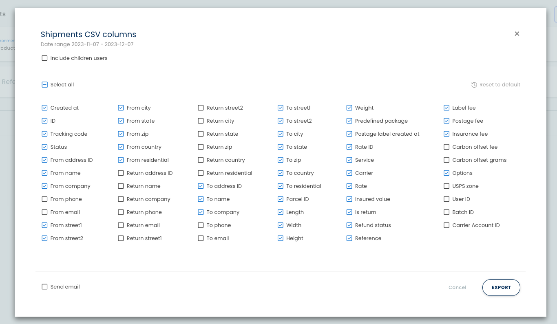Click the EXPORT button
This screenshot has height=324, width=557.
pyautogui.click(x=501, y=287)
